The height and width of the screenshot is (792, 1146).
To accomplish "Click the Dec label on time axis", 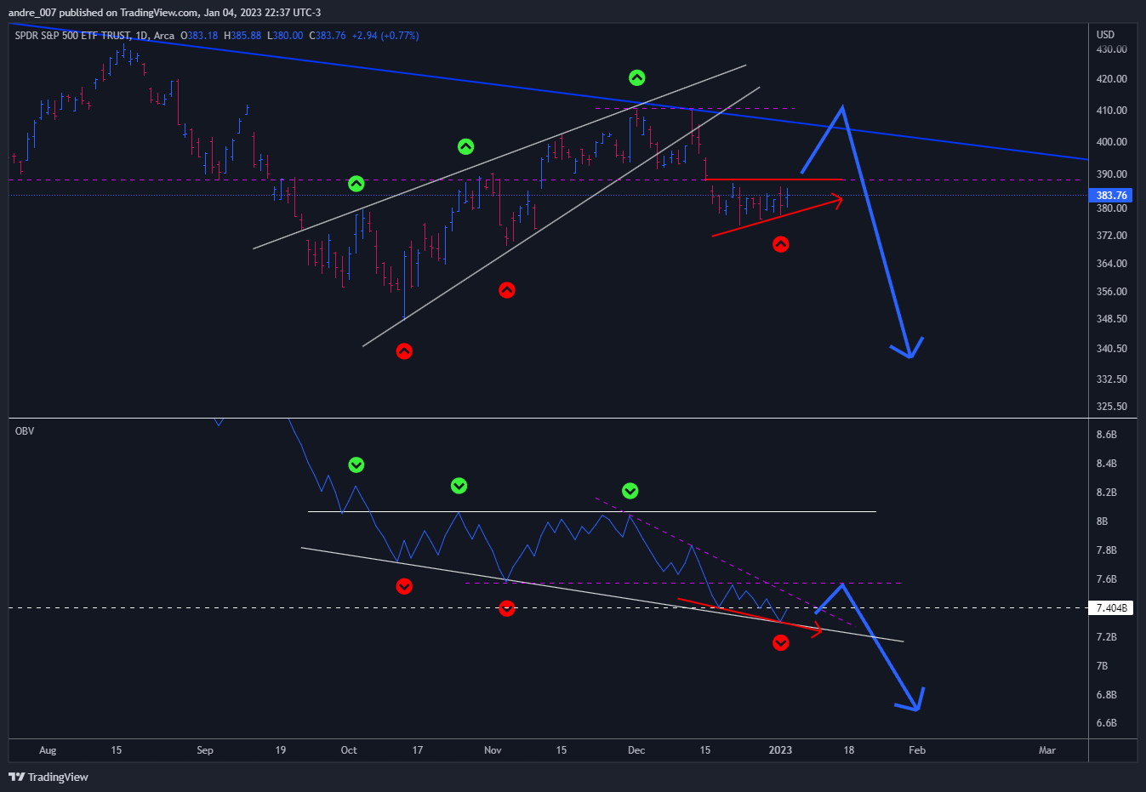I will pyautogui.click(x=636, y=750).
